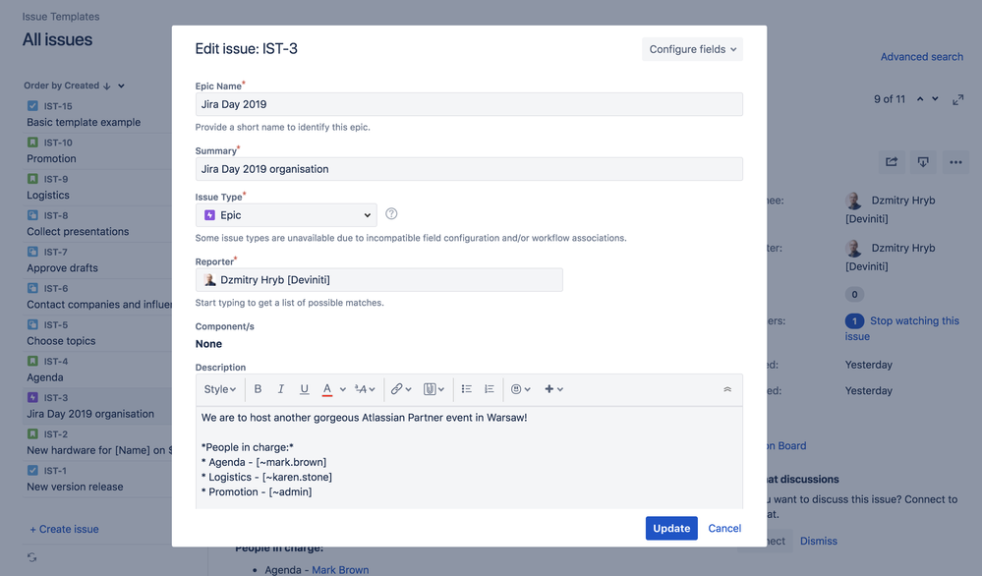982x576 pixels.
Task: Open the Style dropdown in the editor
Action: pos(219,388)
